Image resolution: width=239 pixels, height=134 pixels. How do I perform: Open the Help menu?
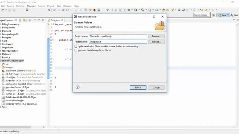click(x=76, y=6)
